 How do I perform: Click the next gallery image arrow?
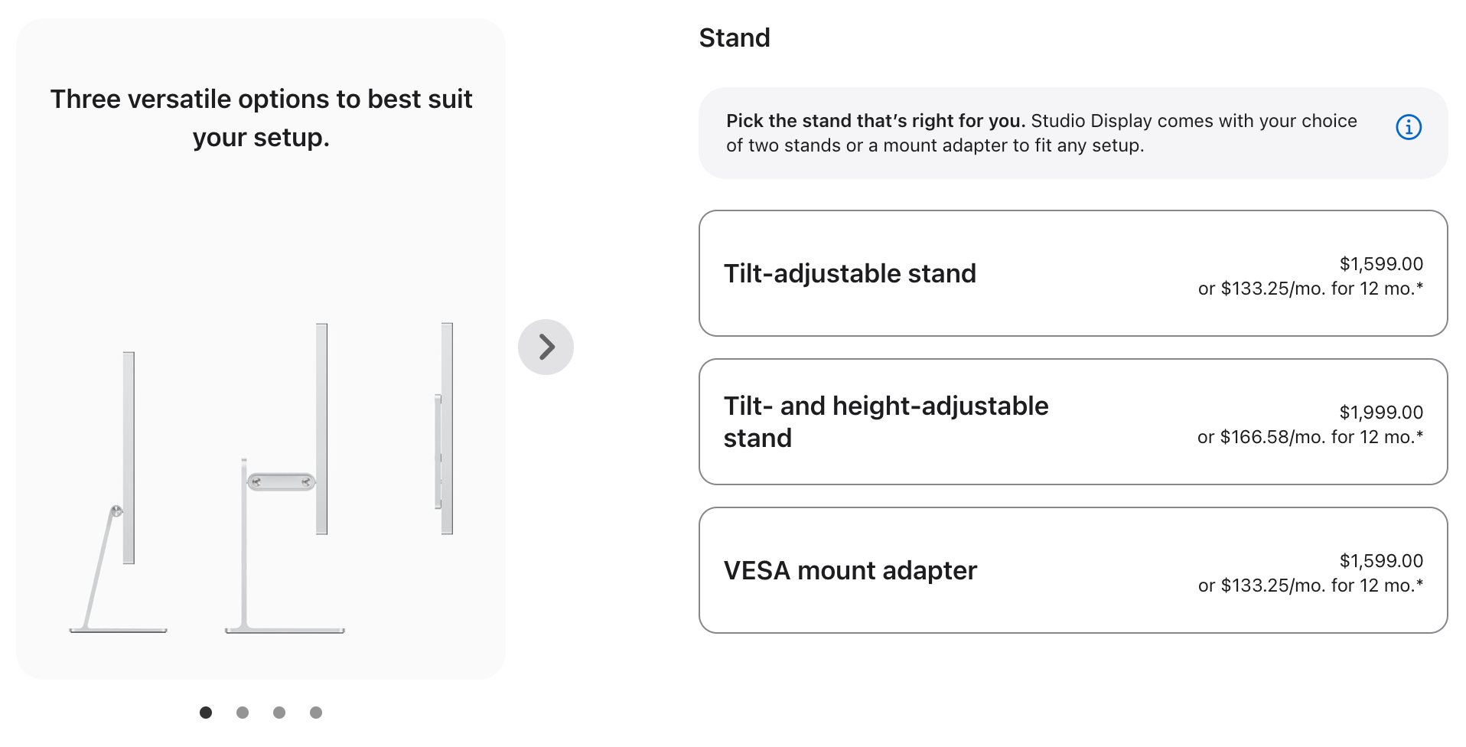coord(546,347)
